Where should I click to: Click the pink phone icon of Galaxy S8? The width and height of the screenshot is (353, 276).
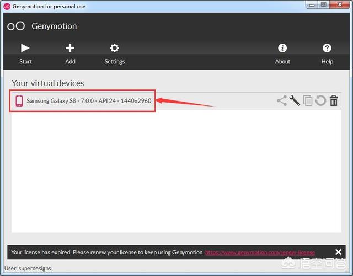pyautogui.click(x=19, y=100)
